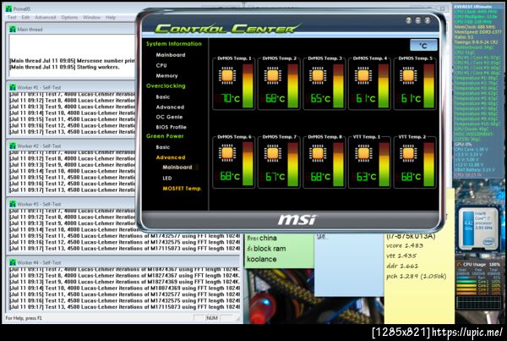507x341 pixels.
Task: Open the Edit menu in Prime95
Action: pos(25,17)
